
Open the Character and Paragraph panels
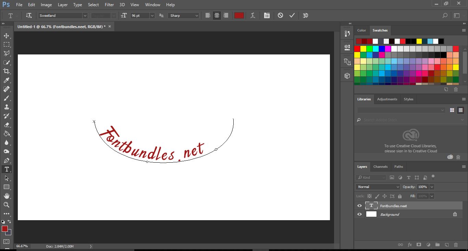coord(267,15)
